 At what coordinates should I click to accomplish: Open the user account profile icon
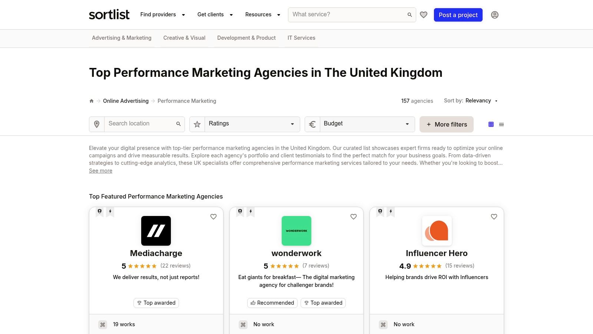[494, 15]
